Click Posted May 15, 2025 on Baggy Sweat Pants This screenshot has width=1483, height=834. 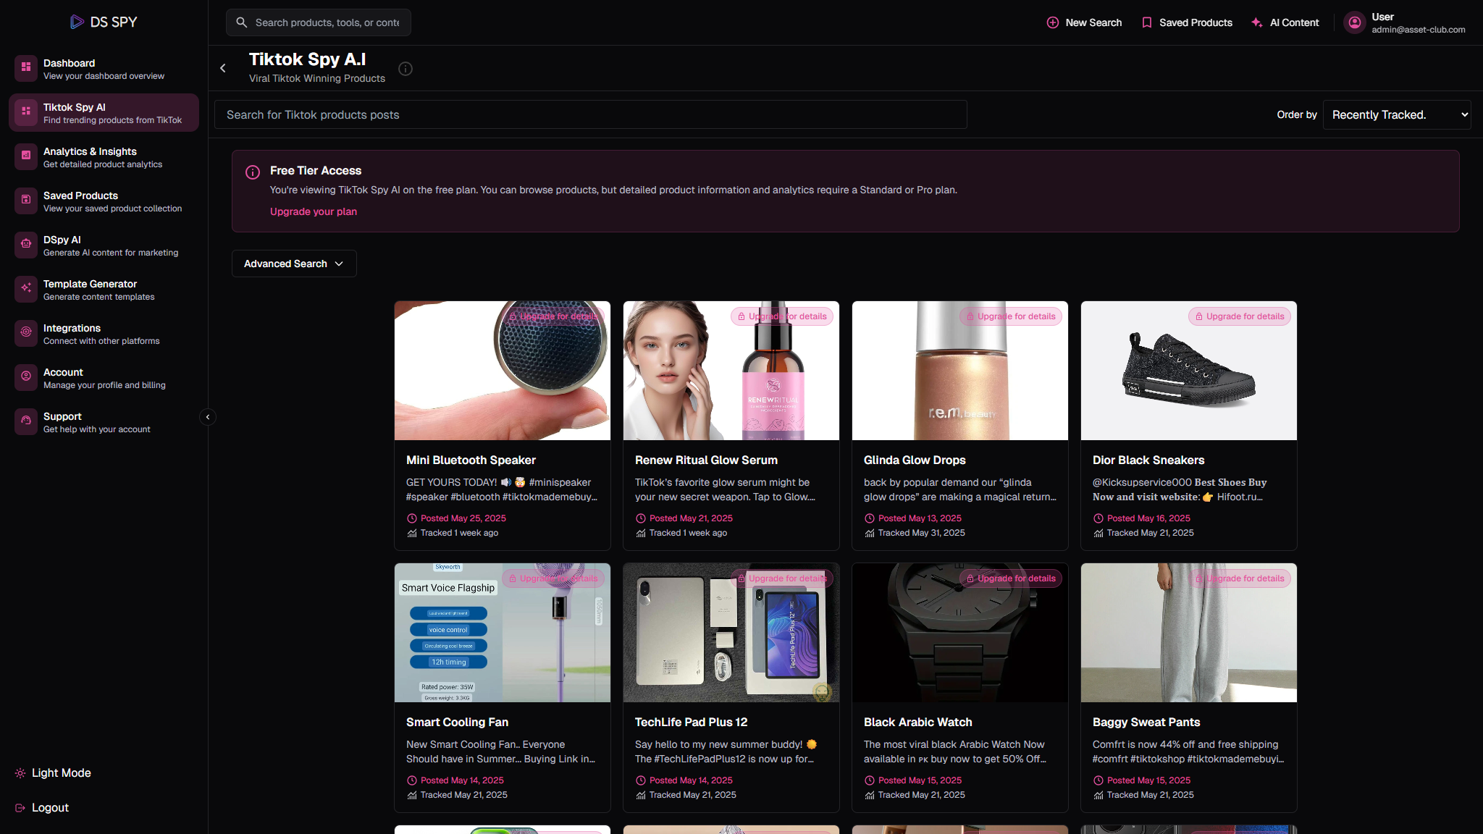click(x=1148, y=780)
